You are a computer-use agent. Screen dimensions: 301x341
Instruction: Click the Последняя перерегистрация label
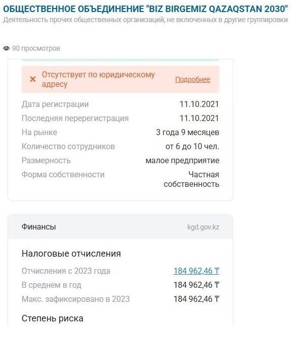coord(75,119)
